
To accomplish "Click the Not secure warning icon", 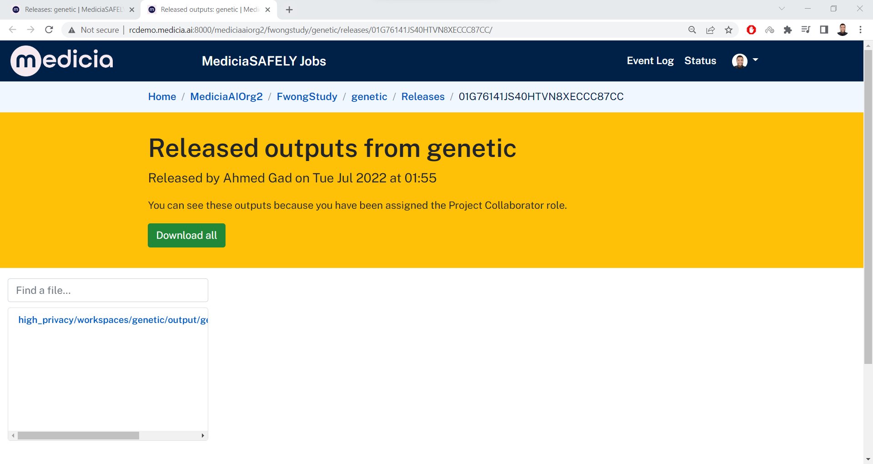I will click(x=72, y=30).
